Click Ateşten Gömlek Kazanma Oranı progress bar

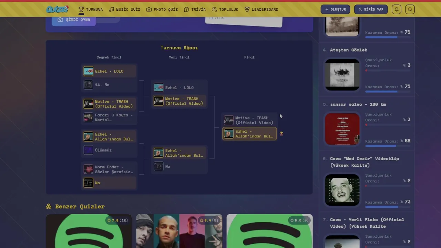(388, 92)
